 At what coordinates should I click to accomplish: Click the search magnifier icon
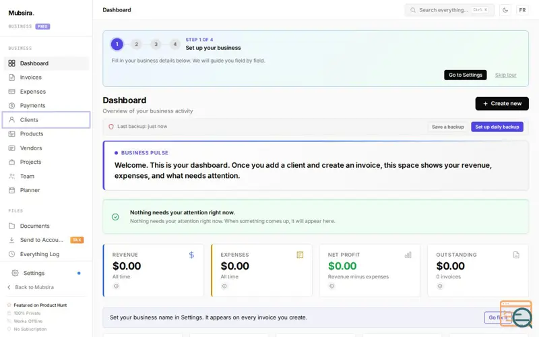(413, 10)
